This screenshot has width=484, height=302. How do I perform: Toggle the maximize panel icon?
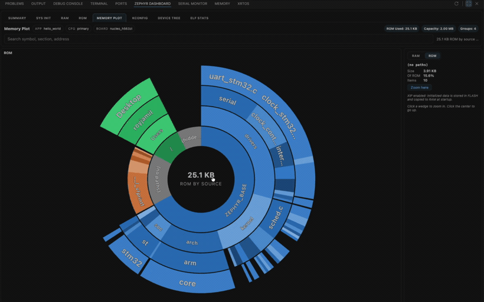point(469,4)
